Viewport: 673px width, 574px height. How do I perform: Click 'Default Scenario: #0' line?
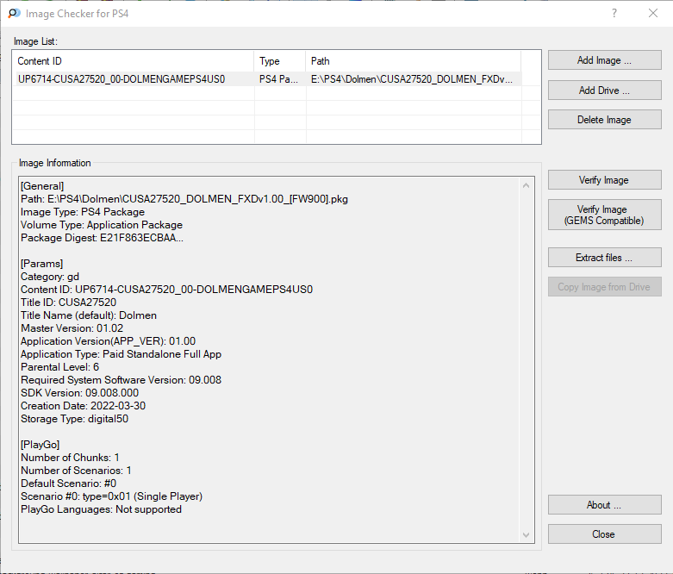pyautogui.click(x=68, y=483)
